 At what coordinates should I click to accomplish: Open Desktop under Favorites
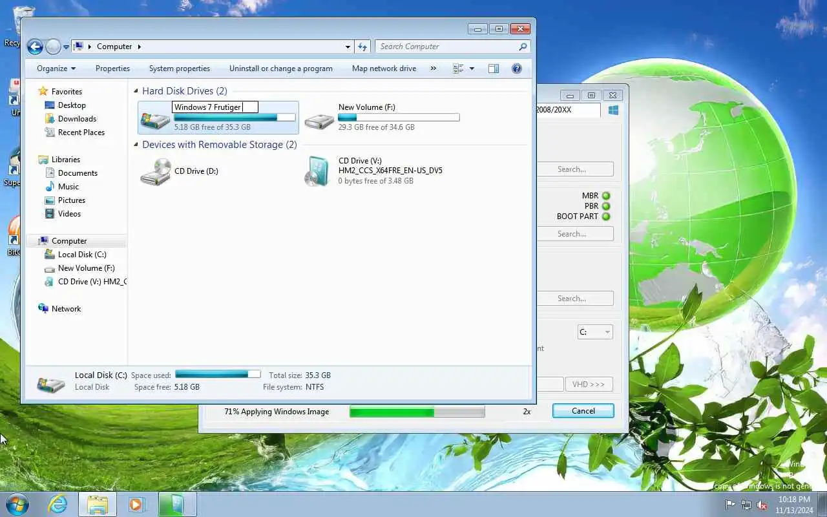pyautogui.click(x=72, y=105)
